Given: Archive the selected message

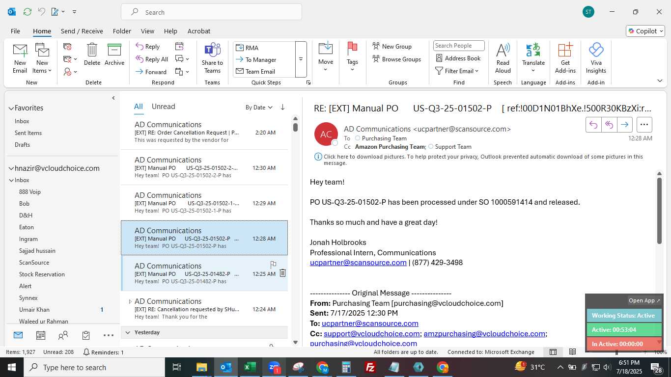Looking at the screenshot, I should click(x=114, y=54).
